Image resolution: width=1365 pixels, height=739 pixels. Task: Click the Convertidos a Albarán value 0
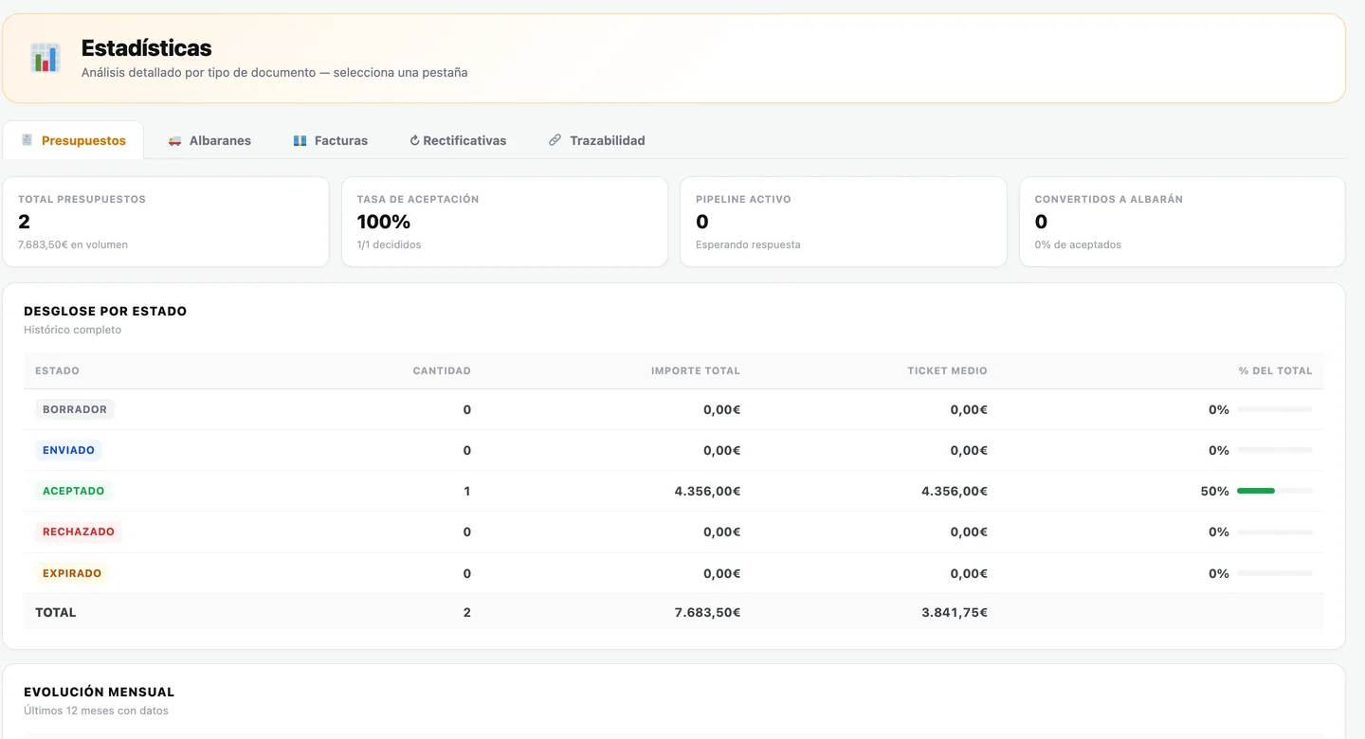click(x=1041, y=222)
